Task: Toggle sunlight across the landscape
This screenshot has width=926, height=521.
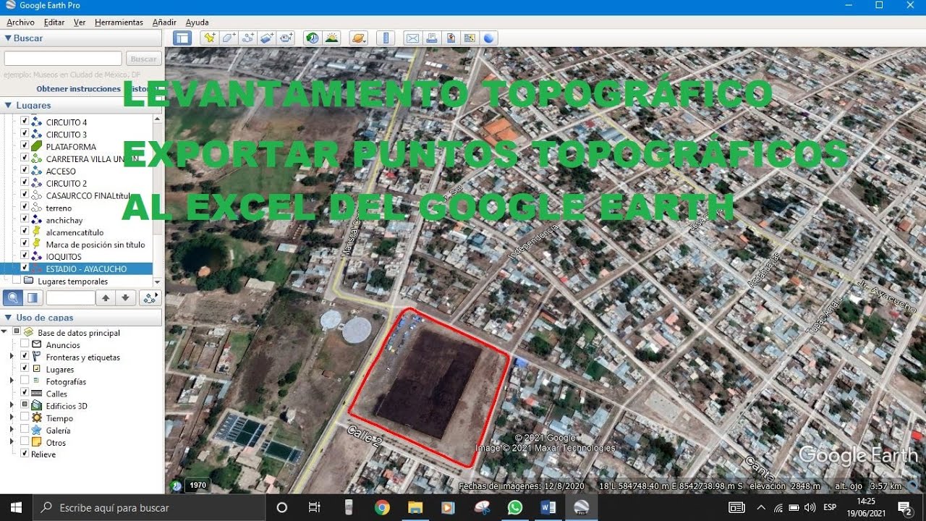Action: point(331,38)
